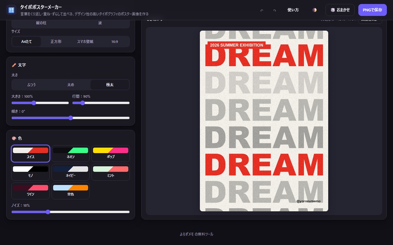Choose the 16:9 size

pos(114,41)
